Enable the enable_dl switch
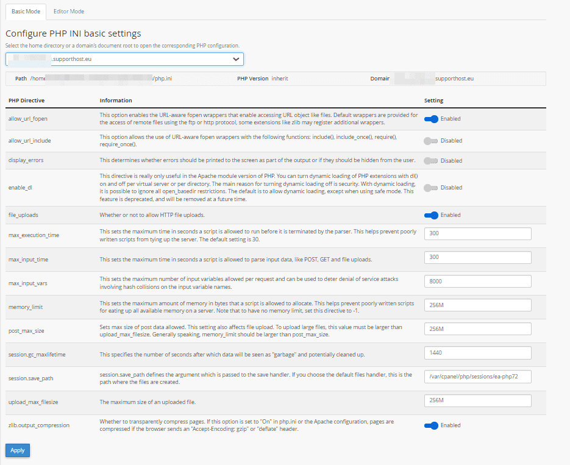Viewport: 570px width, 465px height. (x=431, y=188)
